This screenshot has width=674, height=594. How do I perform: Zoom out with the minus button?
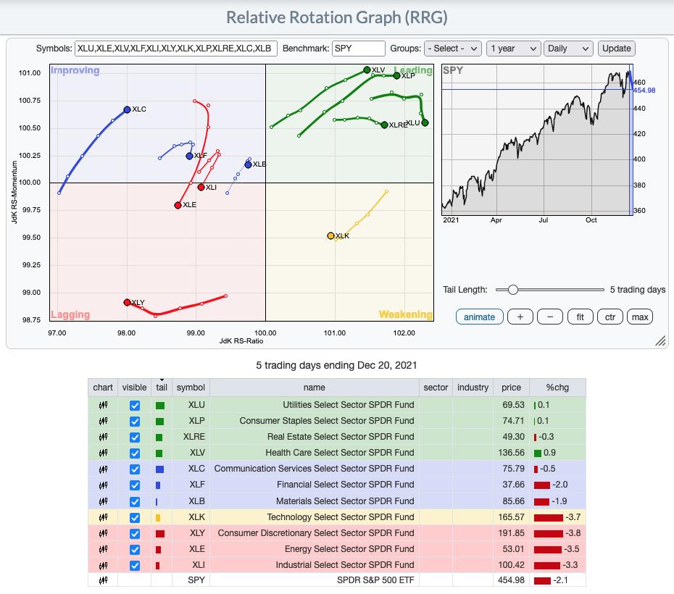click(x=550, y=317)
